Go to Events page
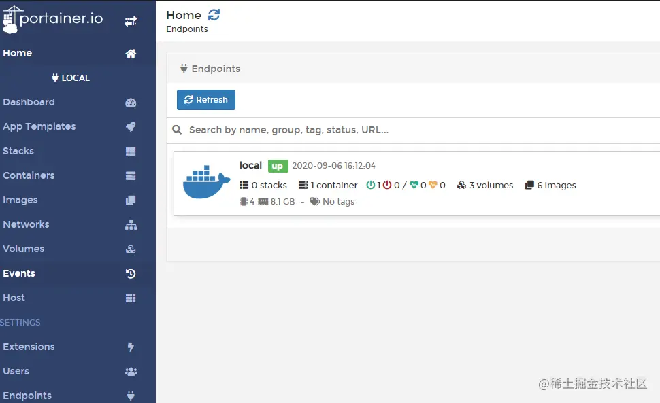 tap(19, 273)
